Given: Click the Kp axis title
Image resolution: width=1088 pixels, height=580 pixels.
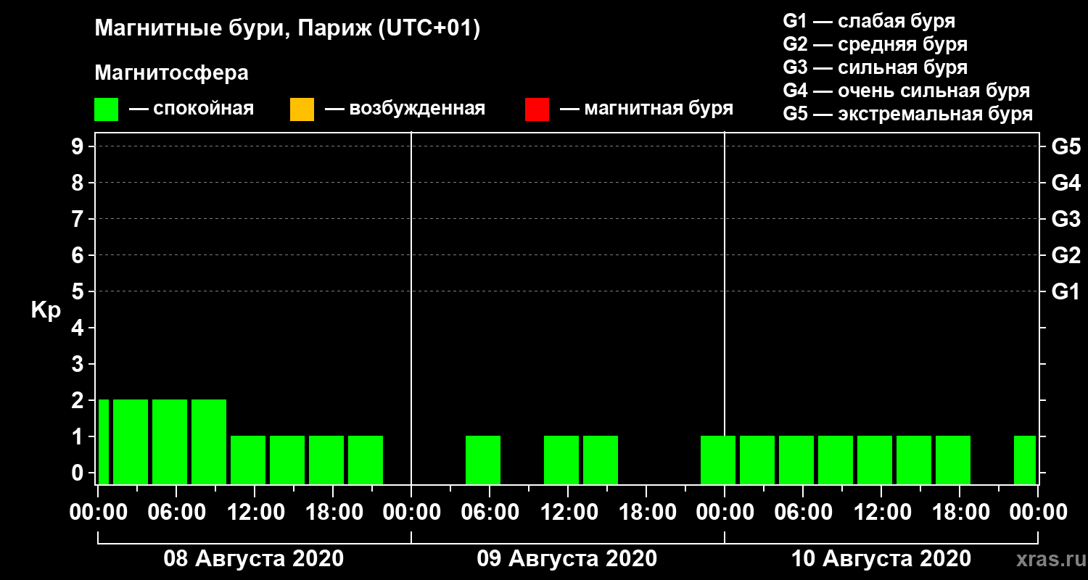Looking at the screenshot, I should 46,310.
